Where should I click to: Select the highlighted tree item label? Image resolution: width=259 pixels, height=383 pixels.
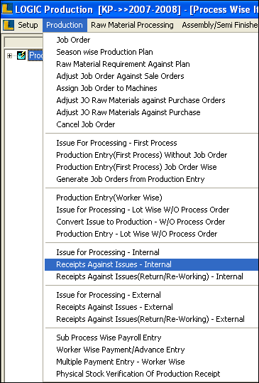point(35,55)
